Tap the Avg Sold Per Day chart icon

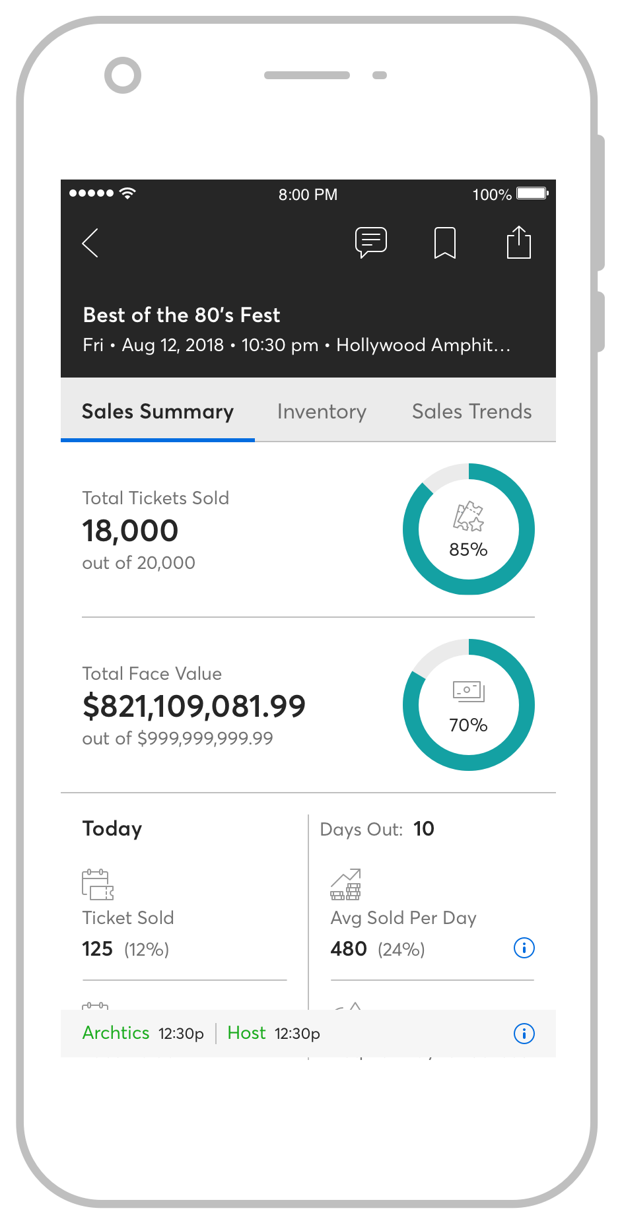point(346,884)
